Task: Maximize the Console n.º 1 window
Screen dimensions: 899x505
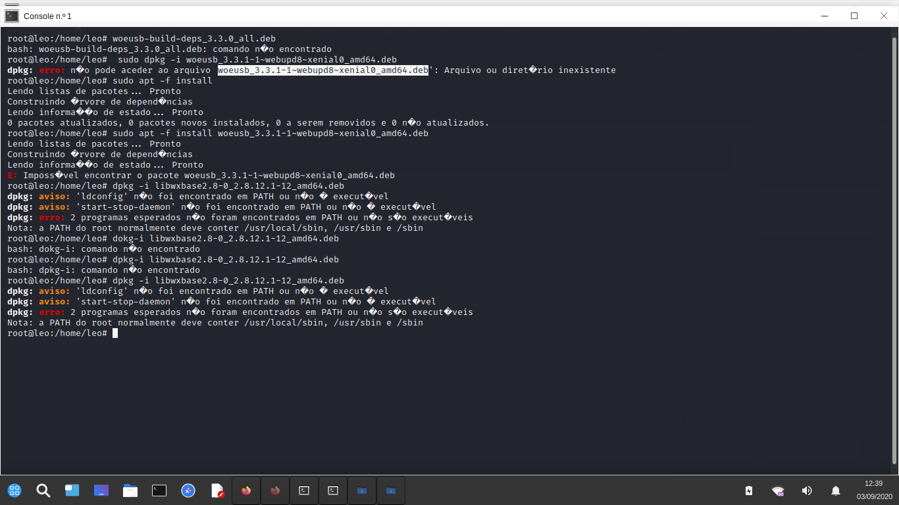Action: pos(854,16)
